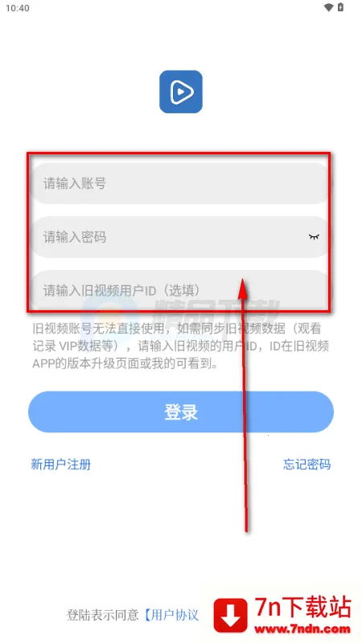Open the 新用户注册 registration link
The height and width of the screenshot is (643, 362).
click(61, 465)
